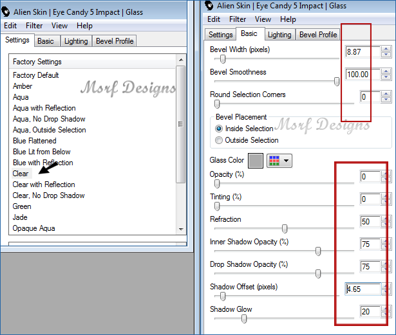The width and height of the screenshot is (396, 335).
Task: Decrease Bevel Smoothness with down stepper
Action: coord(386,77)
